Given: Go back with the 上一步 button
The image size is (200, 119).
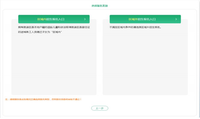Looking at the screenshot, I should click(x=100, y=108).
